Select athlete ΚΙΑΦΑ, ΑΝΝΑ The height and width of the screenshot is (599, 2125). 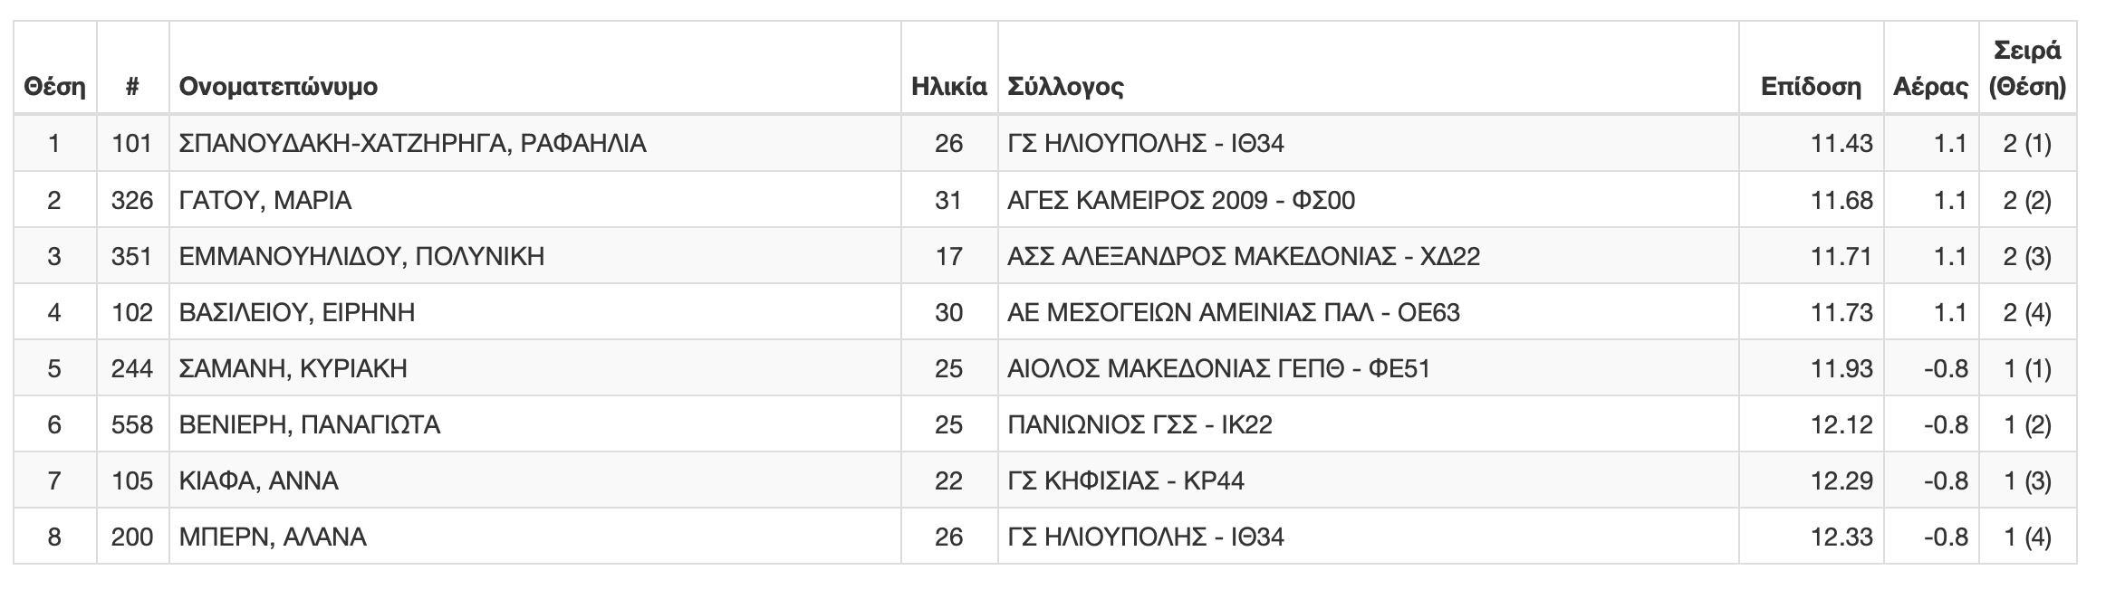click(259, 480)
